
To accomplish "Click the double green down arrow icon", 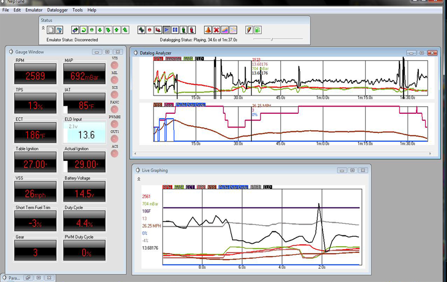I will click(x=108, y=30).
